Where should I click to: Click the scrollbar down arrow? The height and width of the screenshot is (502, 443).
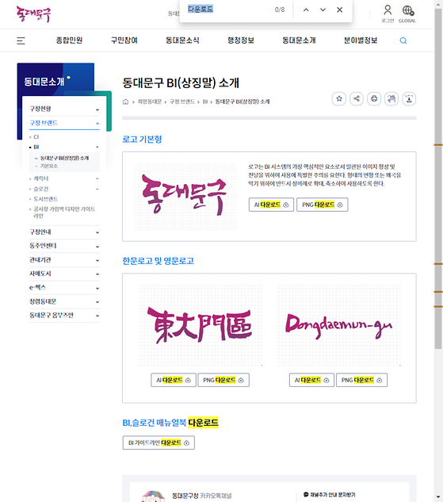pyautogui.click(x=438, y=498)
